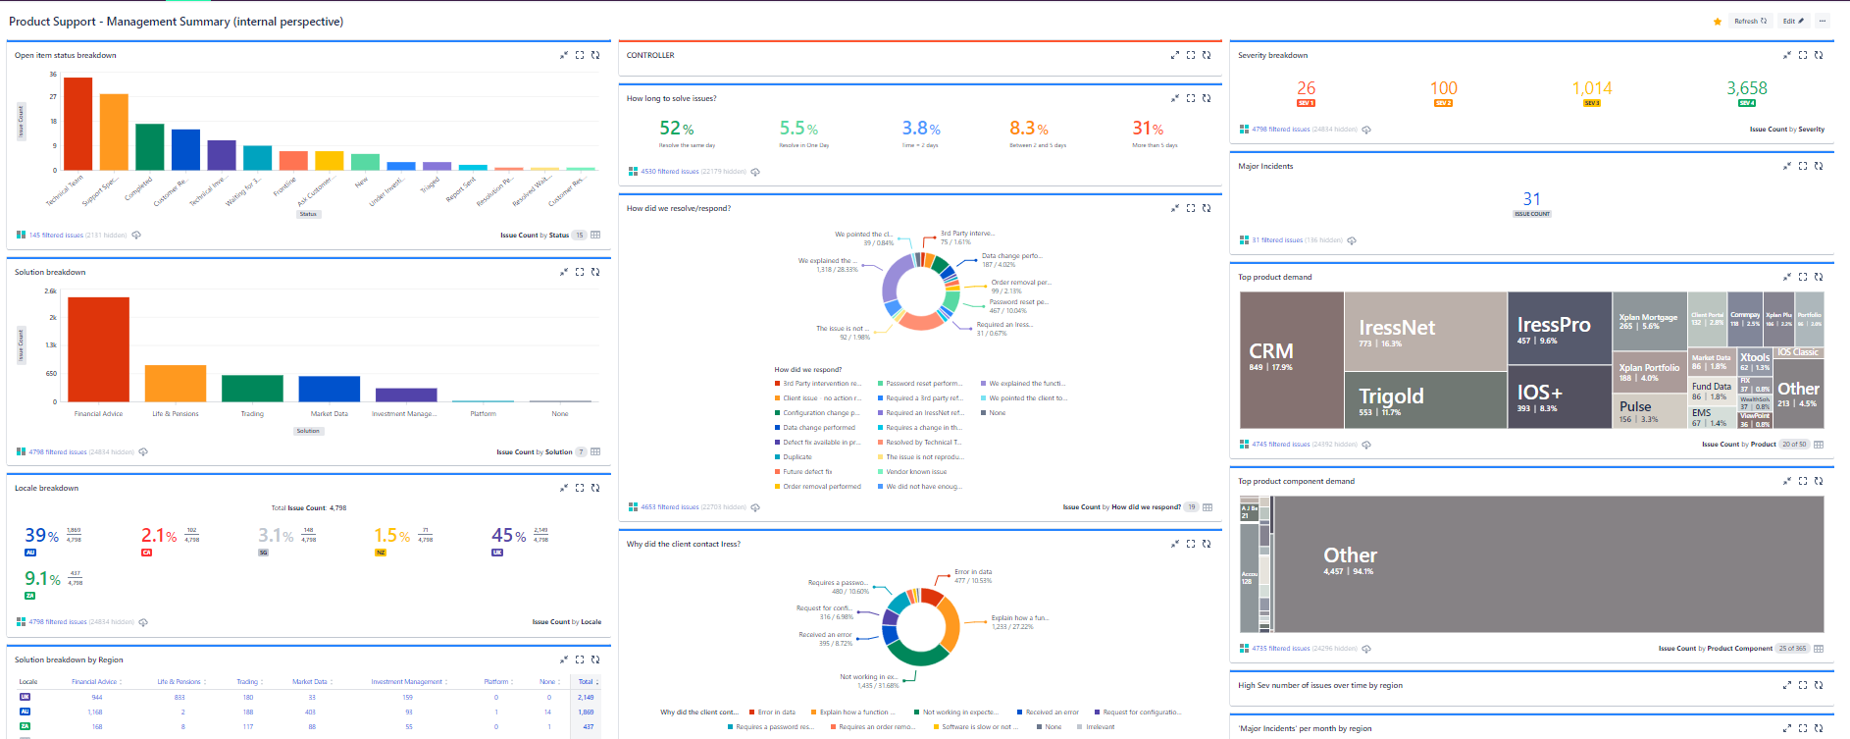Sort the table by Total column
The image size is (1850, 739).
tap(586, 681)
